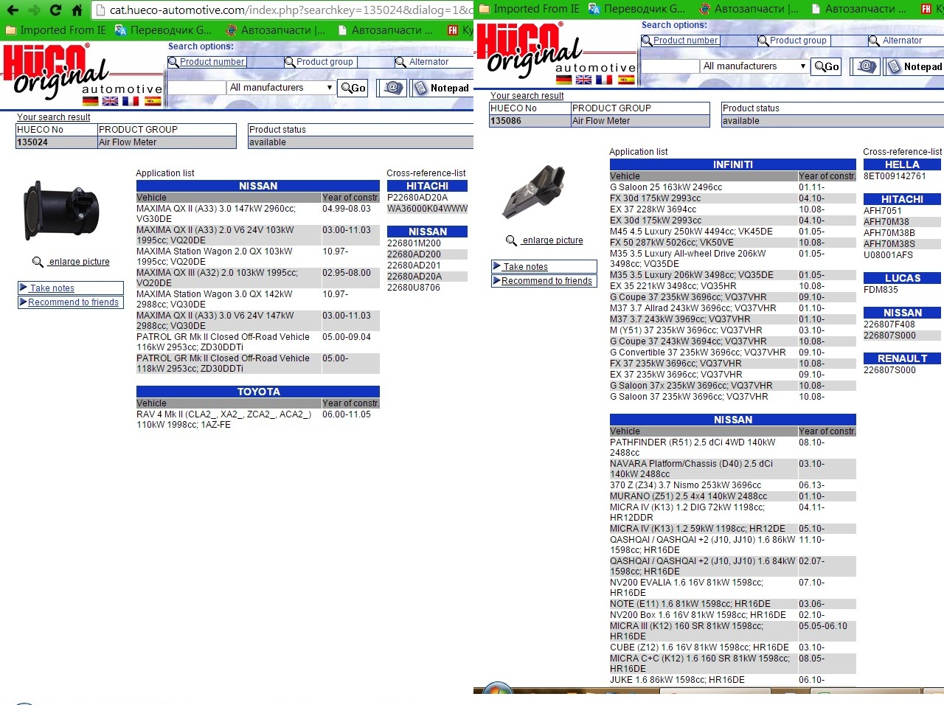944x705 pixels.
Task: Click enlarge picture link on 135086 page
Action: click(x=552, y=240)
